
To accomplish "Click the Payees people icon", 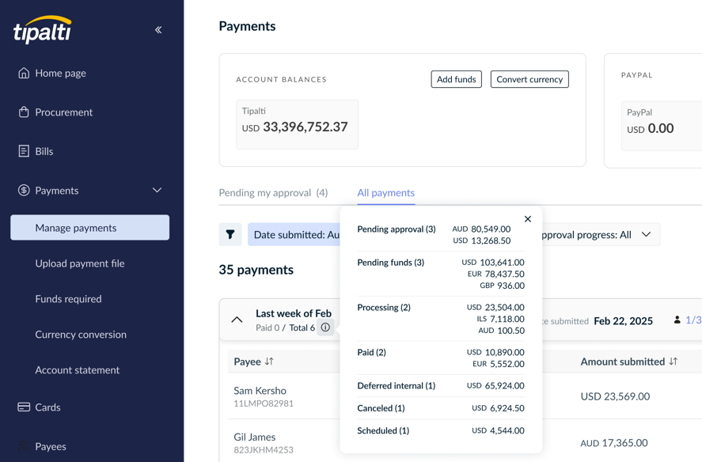I will point(24,446).
